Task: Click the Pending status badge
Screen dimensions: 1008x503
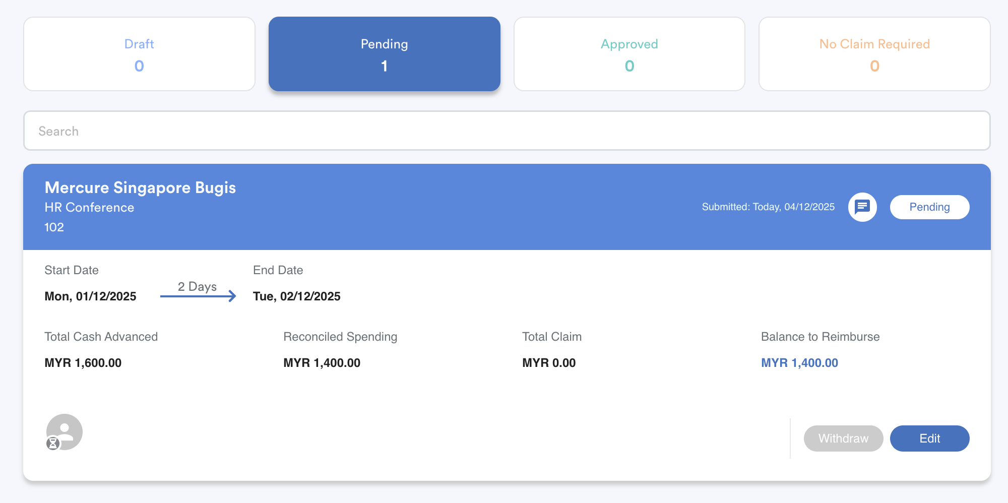Action: (x=929, y=207)
